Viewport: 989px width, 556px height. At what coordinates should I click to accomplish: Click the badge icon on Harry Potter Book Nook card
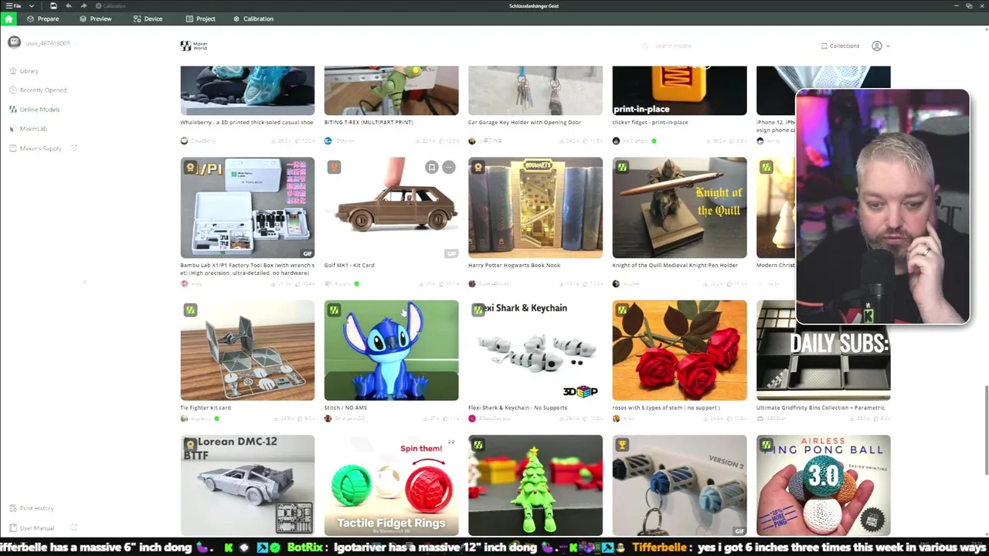478,168
